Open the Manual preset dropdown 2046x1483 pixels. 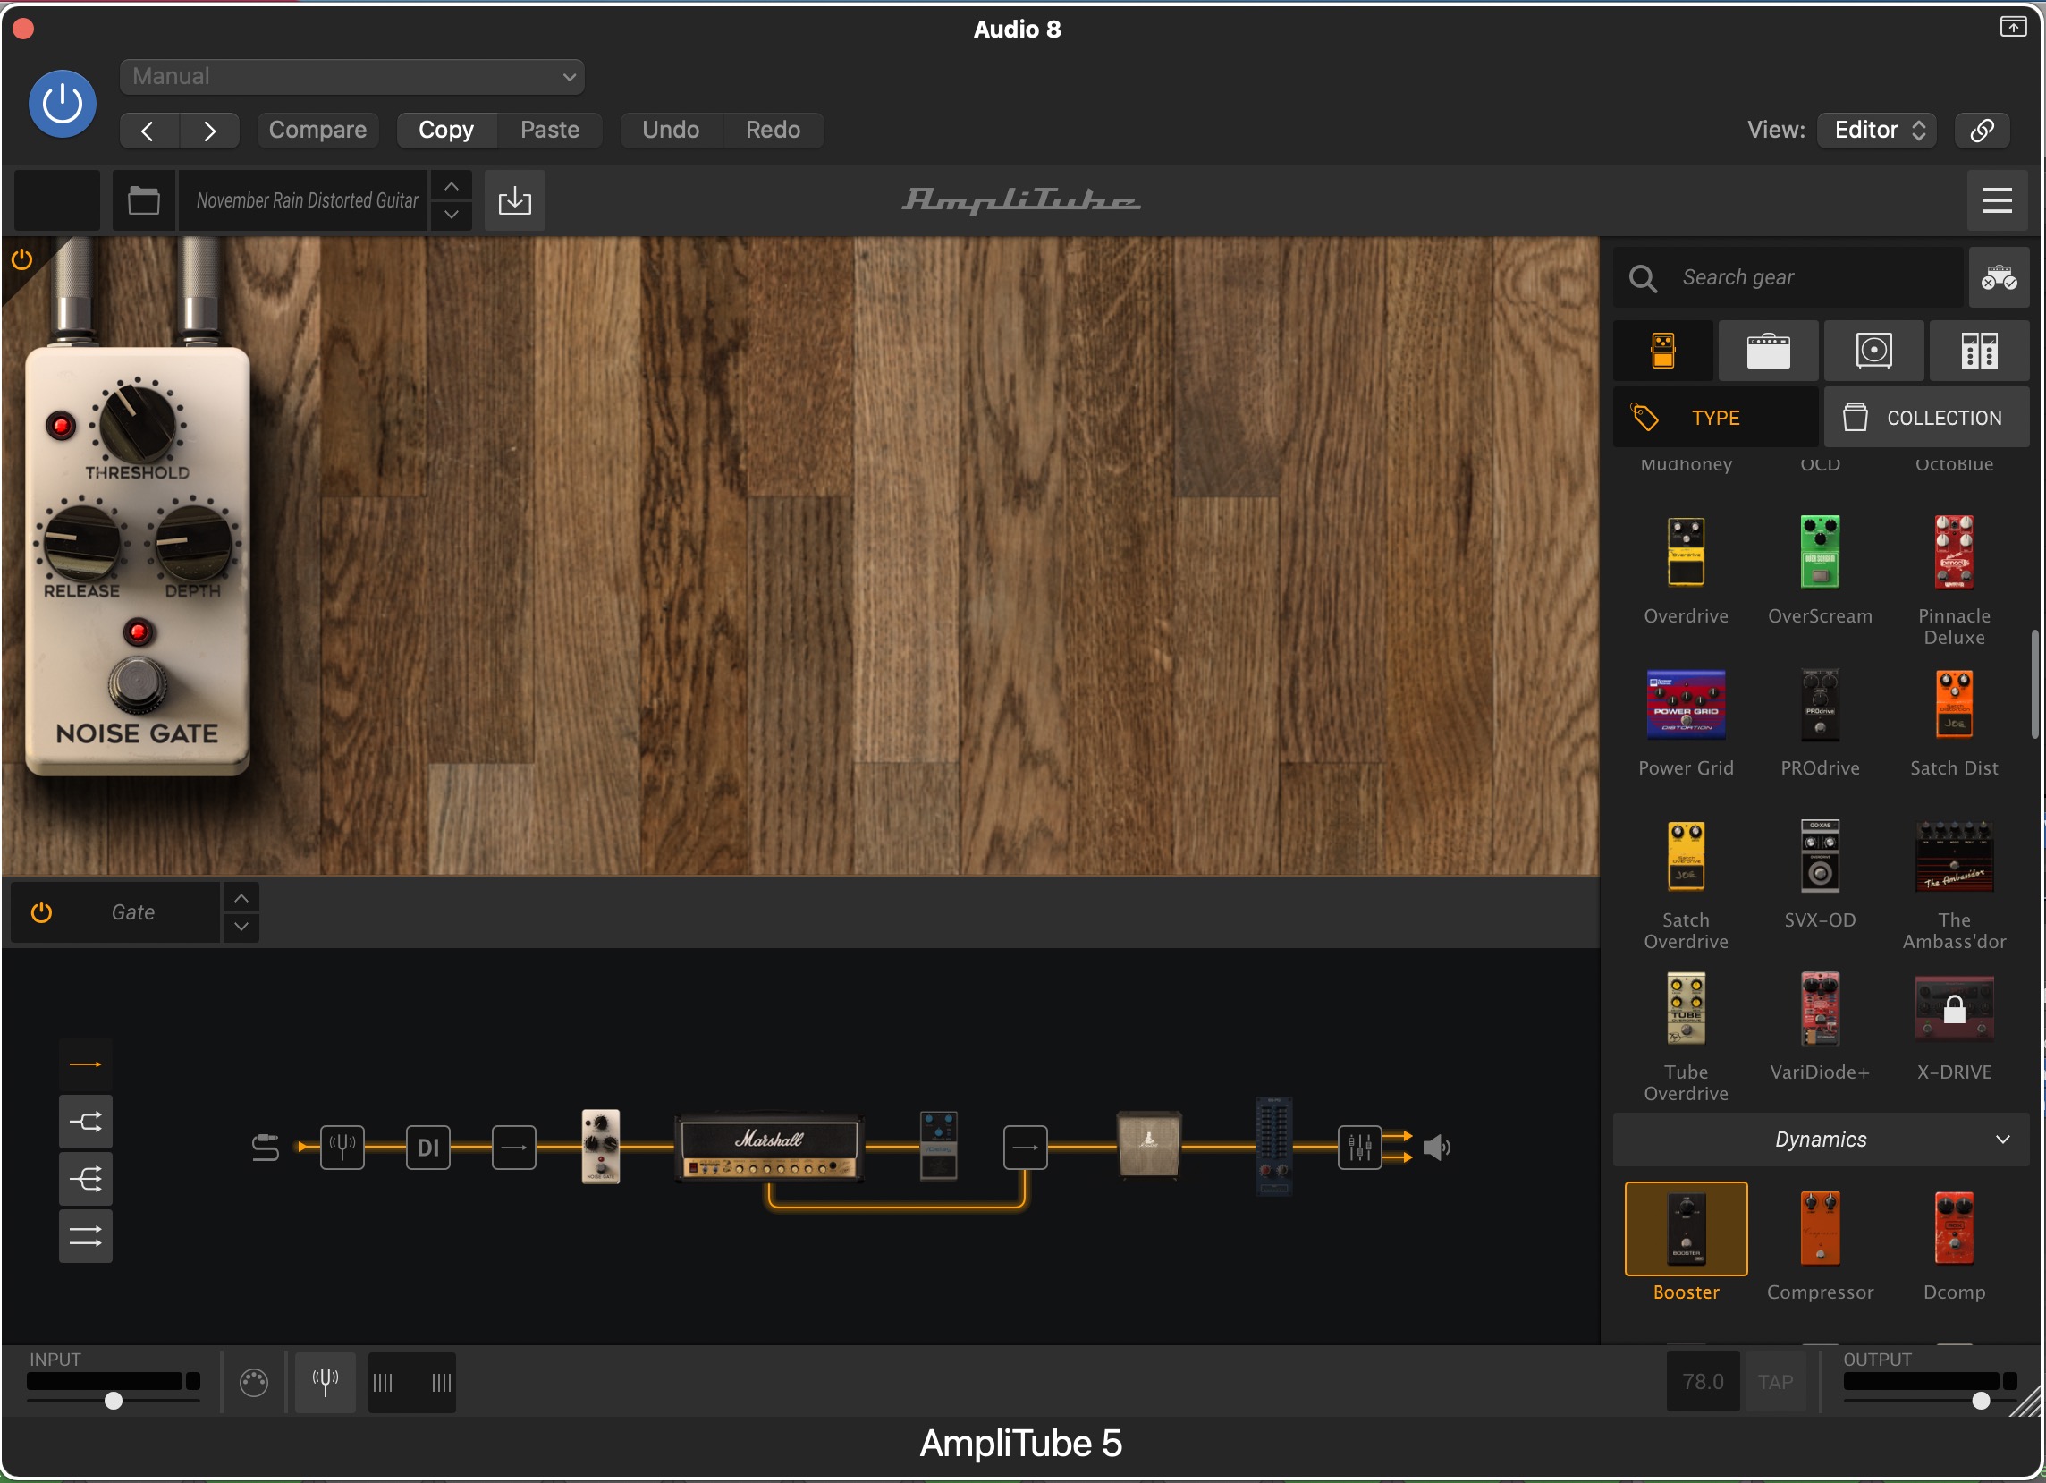click(351, 77)
